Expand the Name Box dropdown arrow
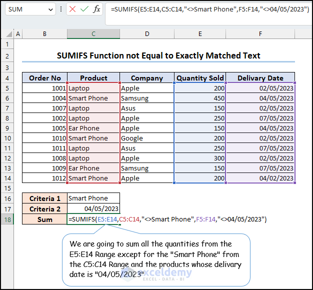313x290 pixels. click(50, 9)
